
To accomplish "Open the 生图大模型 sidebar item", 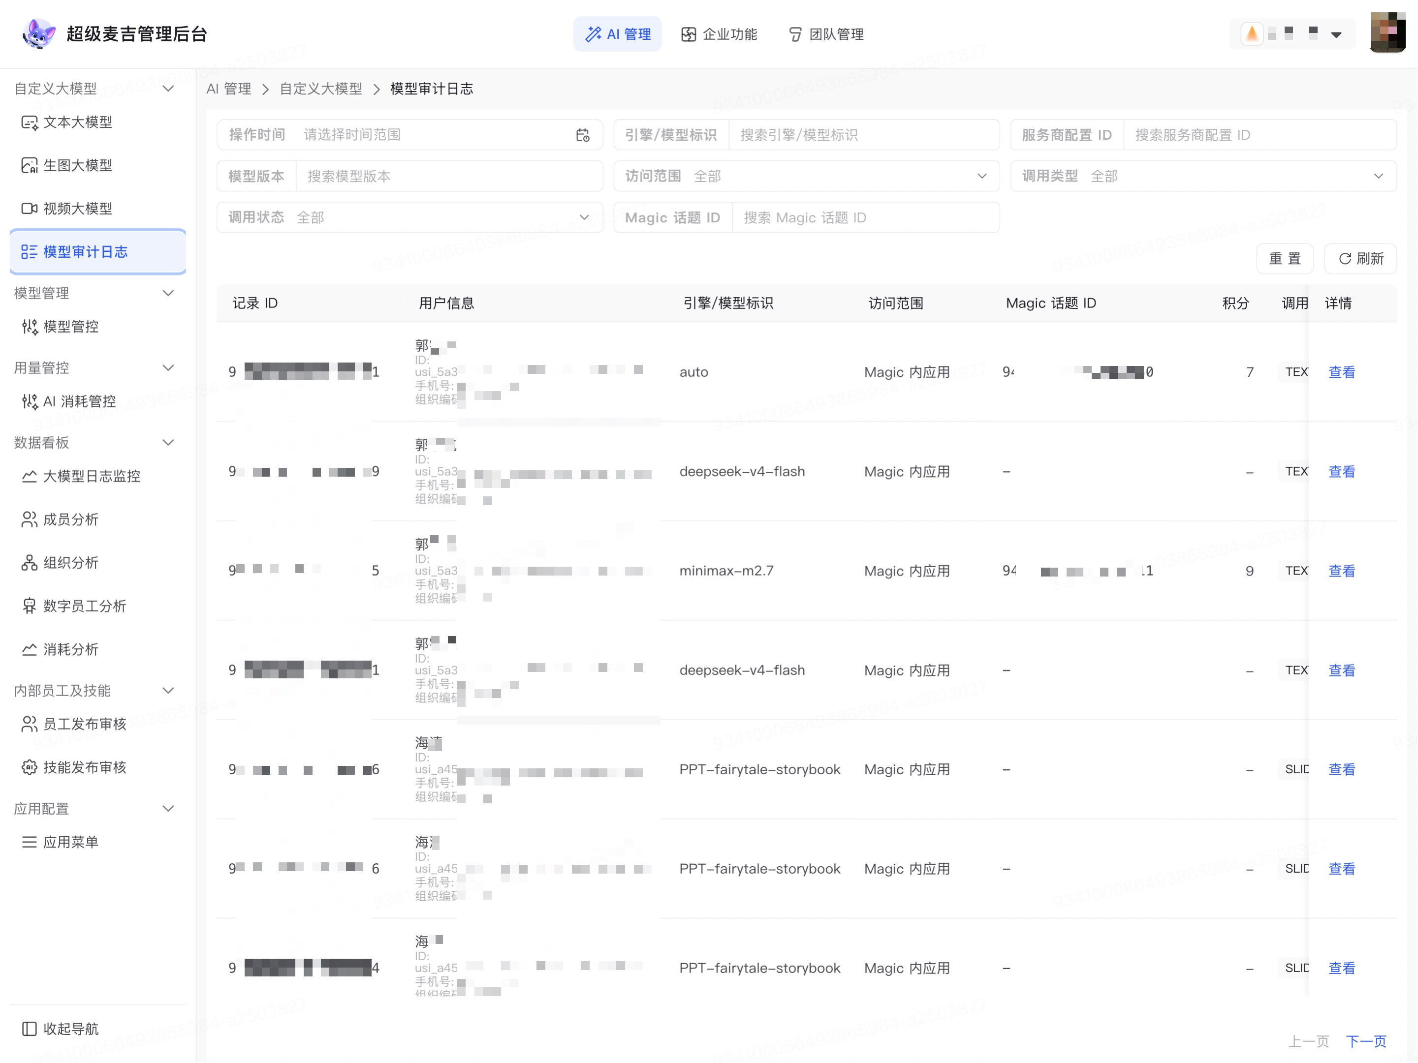I will point(97,165).
